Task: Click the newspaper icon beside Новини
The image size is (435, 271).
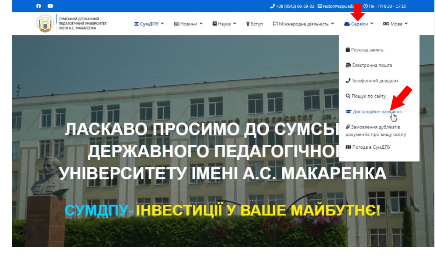Action: pos(177,24)
